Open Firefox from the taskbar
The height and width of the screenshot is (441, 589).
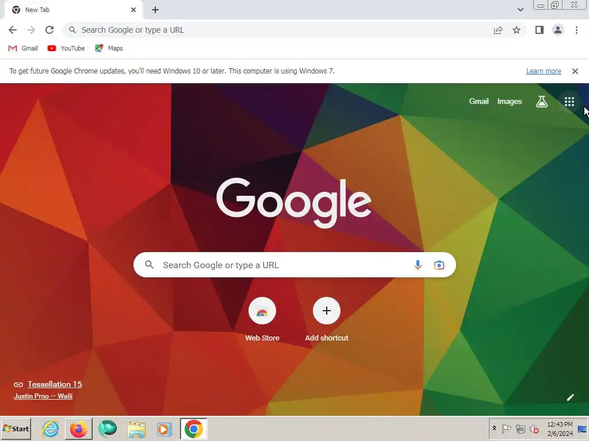[78, 428]
